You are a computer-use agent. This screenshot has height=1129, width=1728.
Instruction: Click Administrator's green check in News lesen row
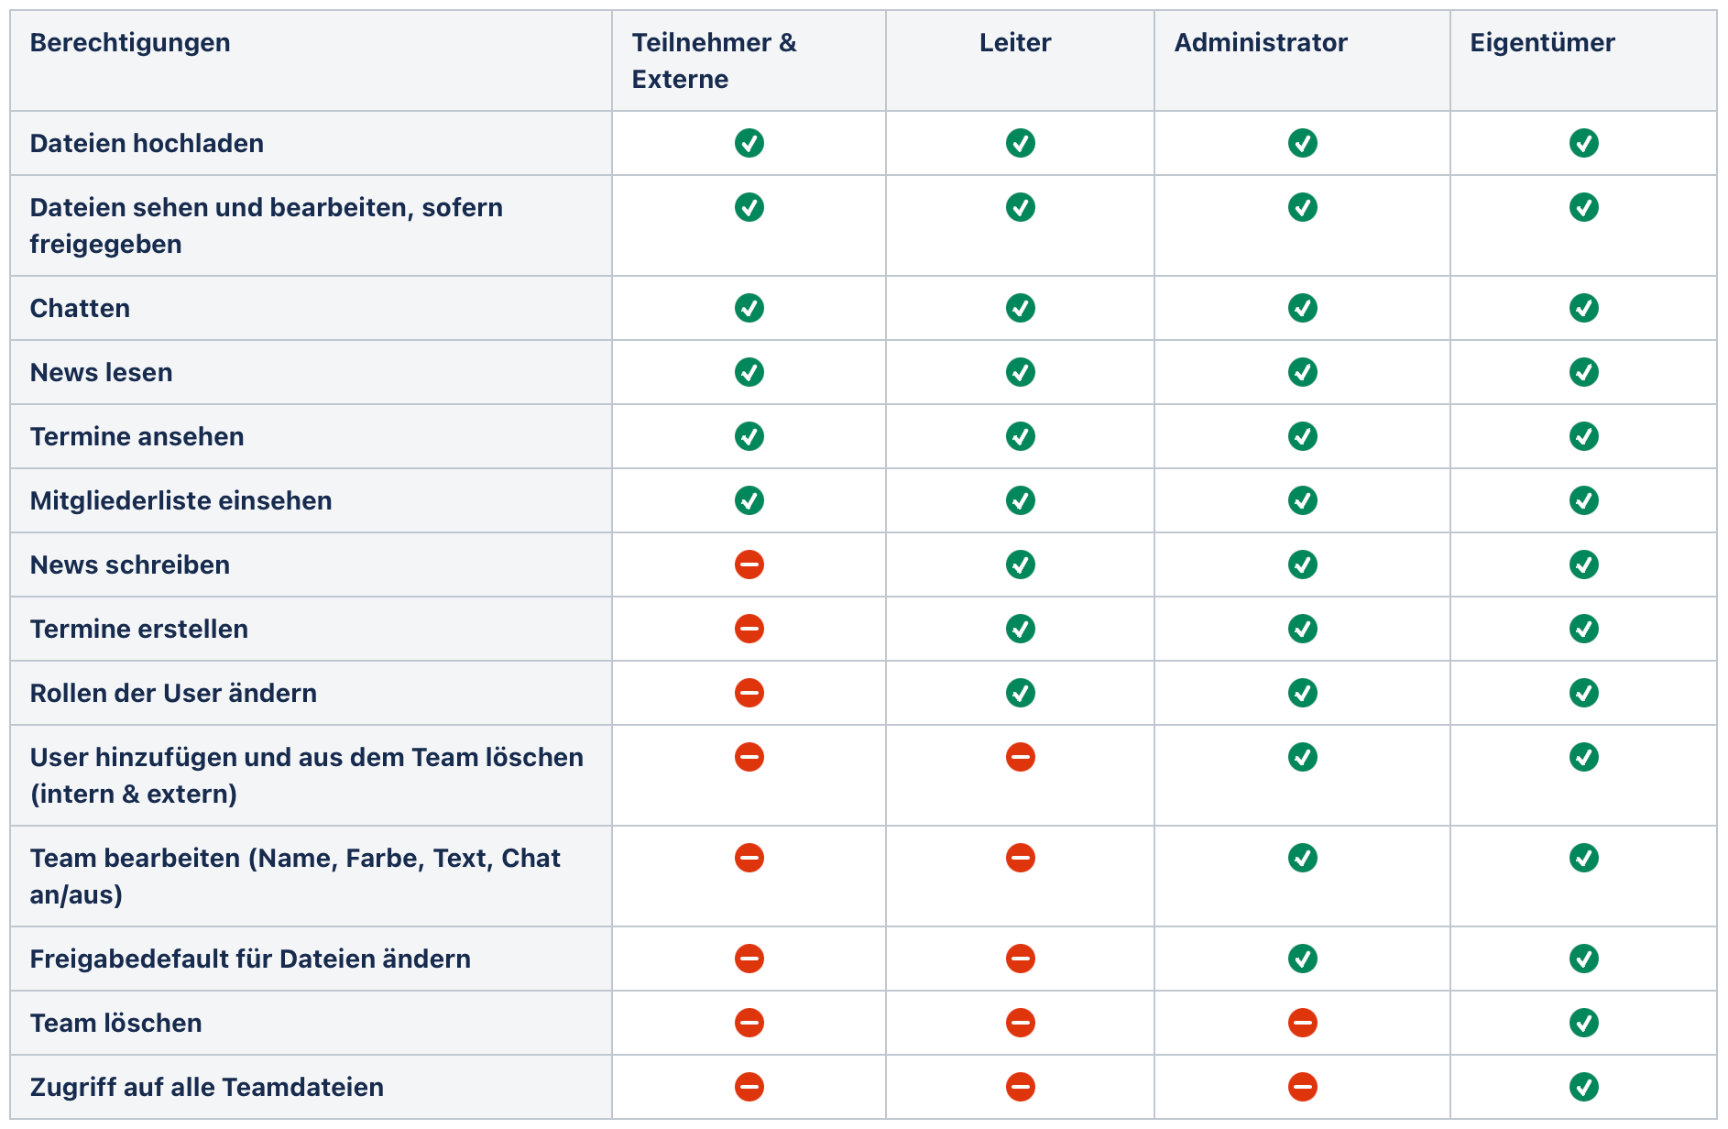[1302, 372]
